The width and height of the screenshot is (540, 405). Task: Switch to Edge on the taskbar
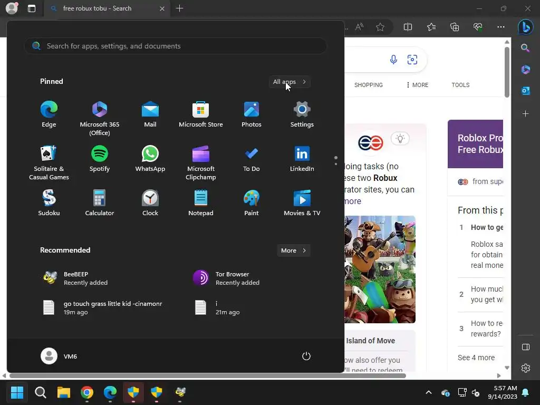point(110,392)
